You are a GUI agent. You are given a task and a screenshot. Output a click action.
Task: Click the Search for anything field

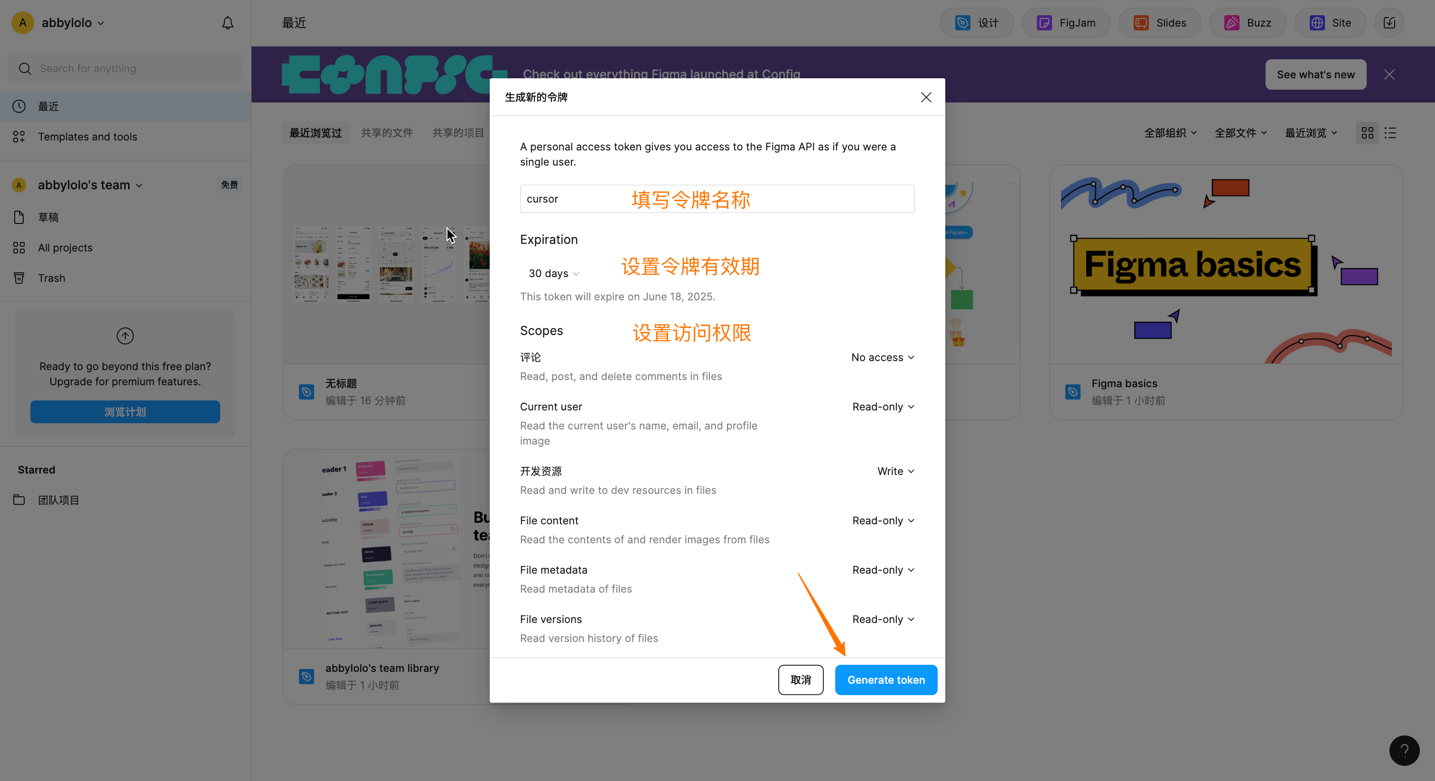125,68
